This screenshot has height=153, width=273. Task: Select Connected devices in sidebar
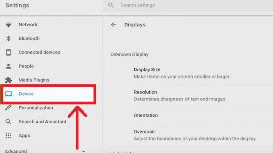click(39, 52)
